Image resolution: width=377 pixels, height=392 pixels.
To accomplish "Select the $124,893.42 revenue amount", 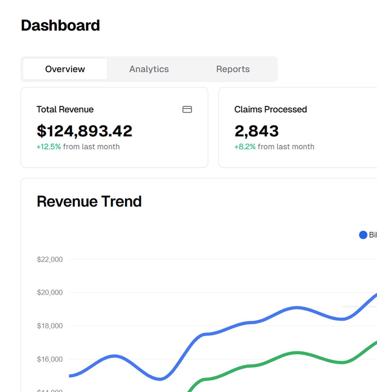I will [85, 131].
